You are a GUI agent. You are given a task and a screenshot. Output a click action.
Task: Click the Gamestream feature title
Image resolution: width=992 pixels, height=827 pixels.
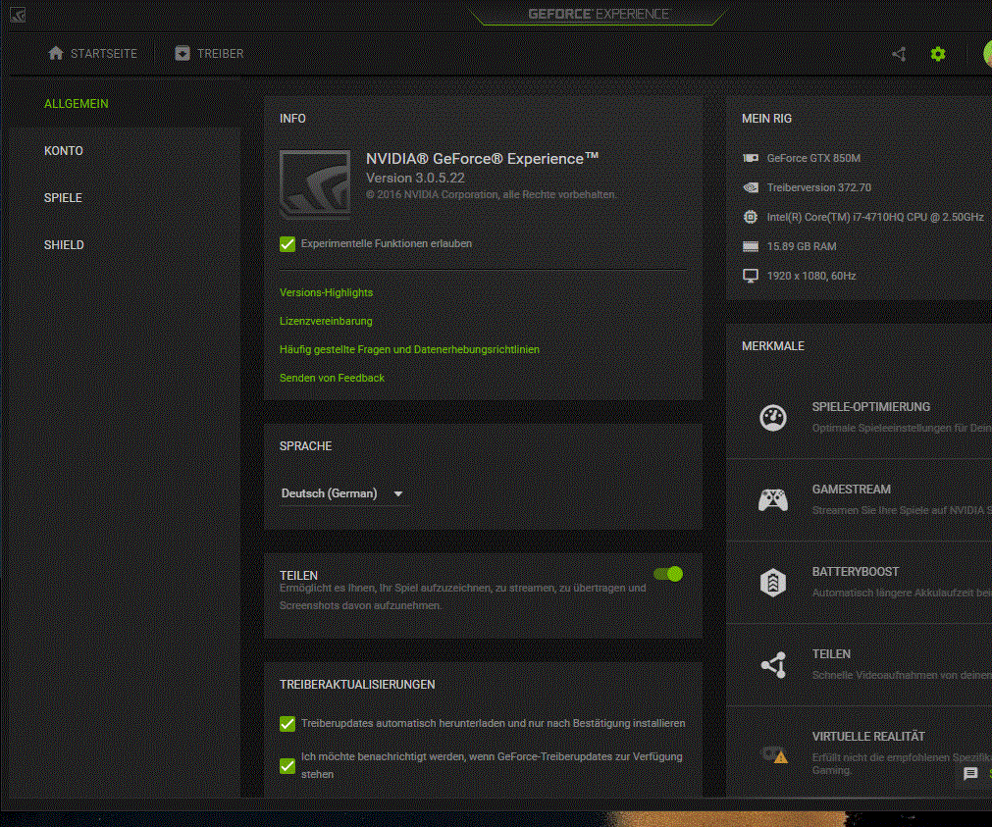851,490
